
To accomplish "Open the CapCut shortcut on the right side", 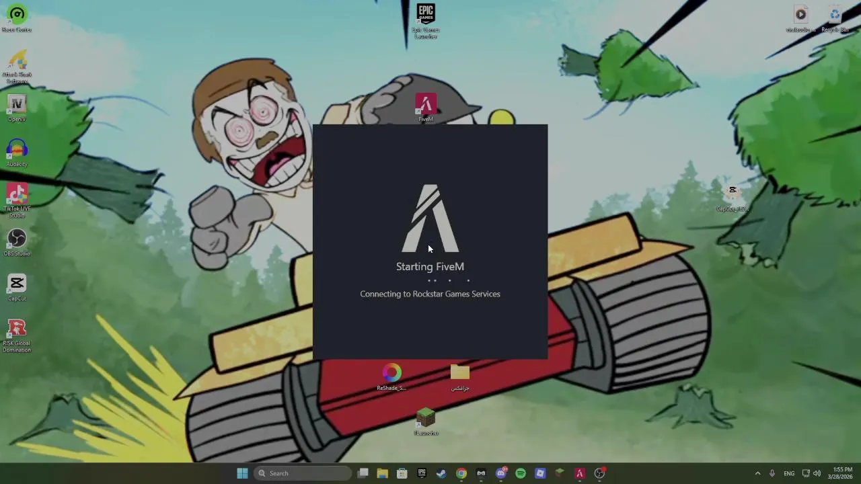I will [x=733, y=198].
